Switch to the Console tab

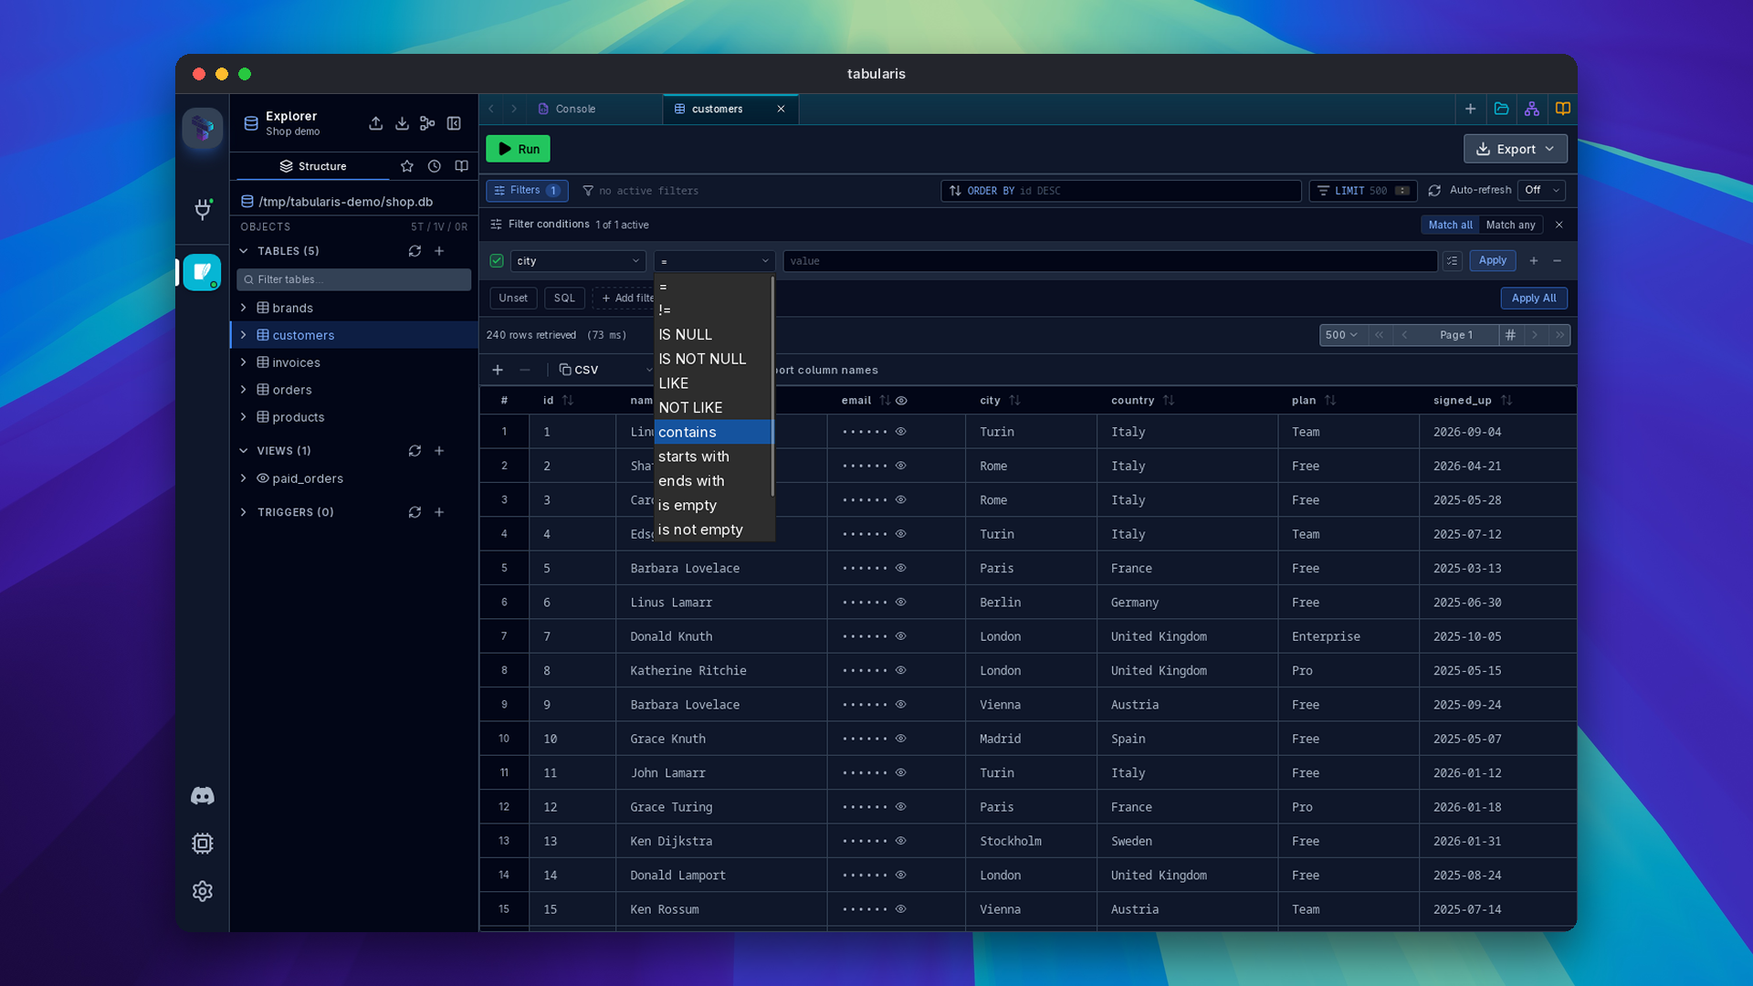(x=575, y=109)
